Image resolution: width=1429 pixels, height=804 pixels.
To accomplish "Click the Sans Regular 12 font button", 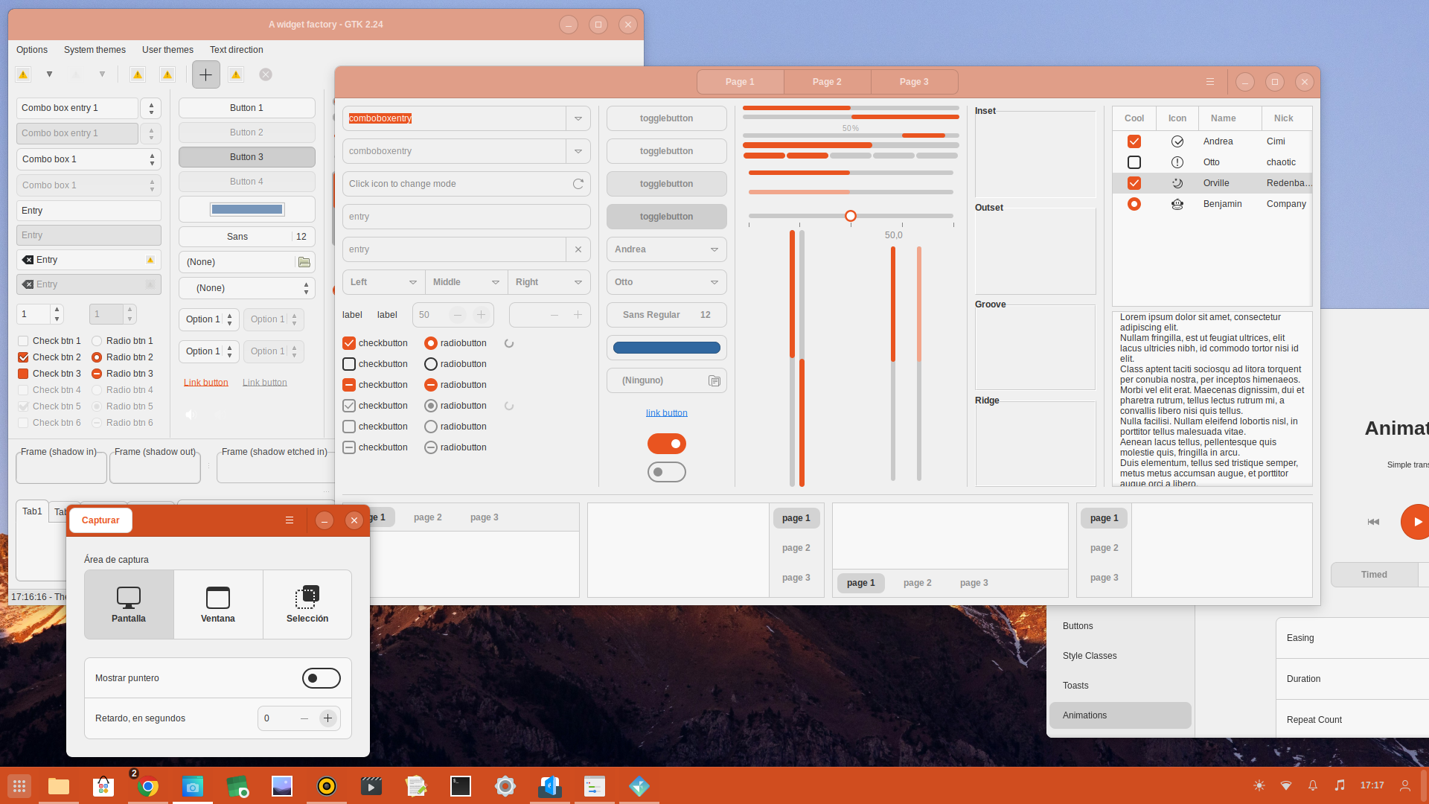I will click(x=667, y=315).
